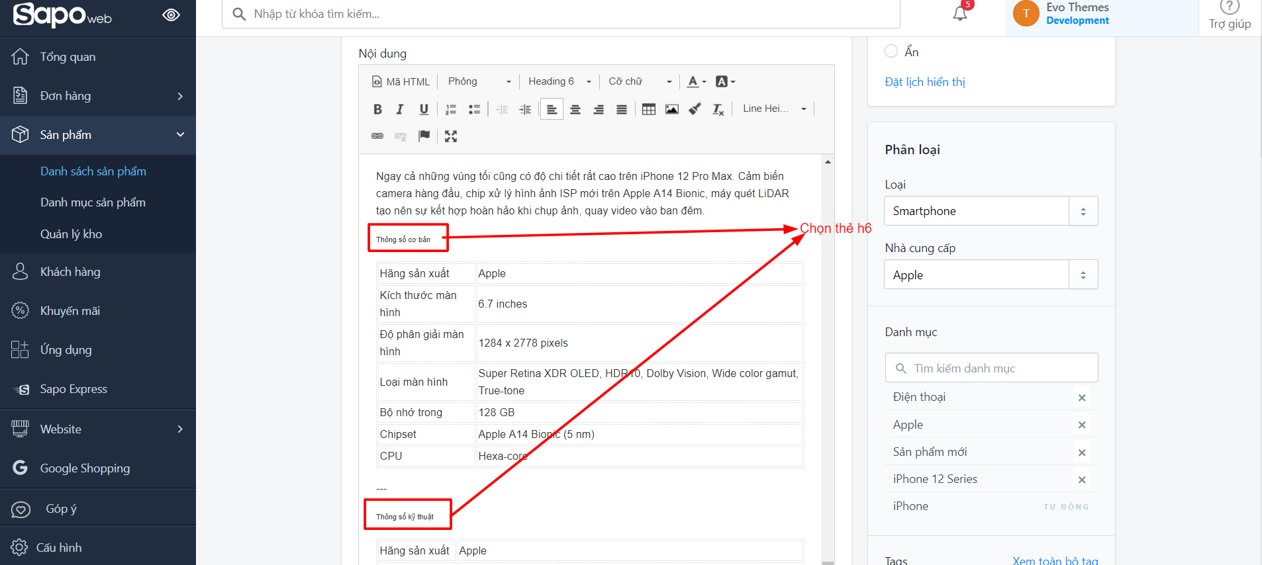The height and width of the screenshot is (565, 1262).
Task: Toggle underline formatting in the editor
Action: tap(424, 109)
